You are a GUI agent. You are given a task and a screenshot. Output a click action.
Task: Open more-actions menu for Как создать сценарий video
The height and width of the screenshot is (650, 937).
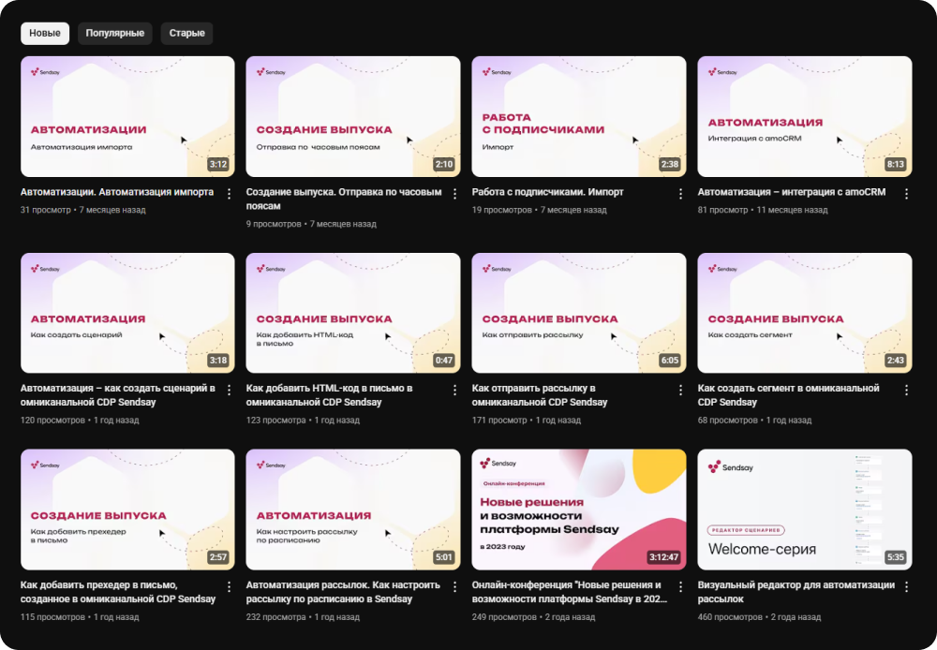[229, 390]
